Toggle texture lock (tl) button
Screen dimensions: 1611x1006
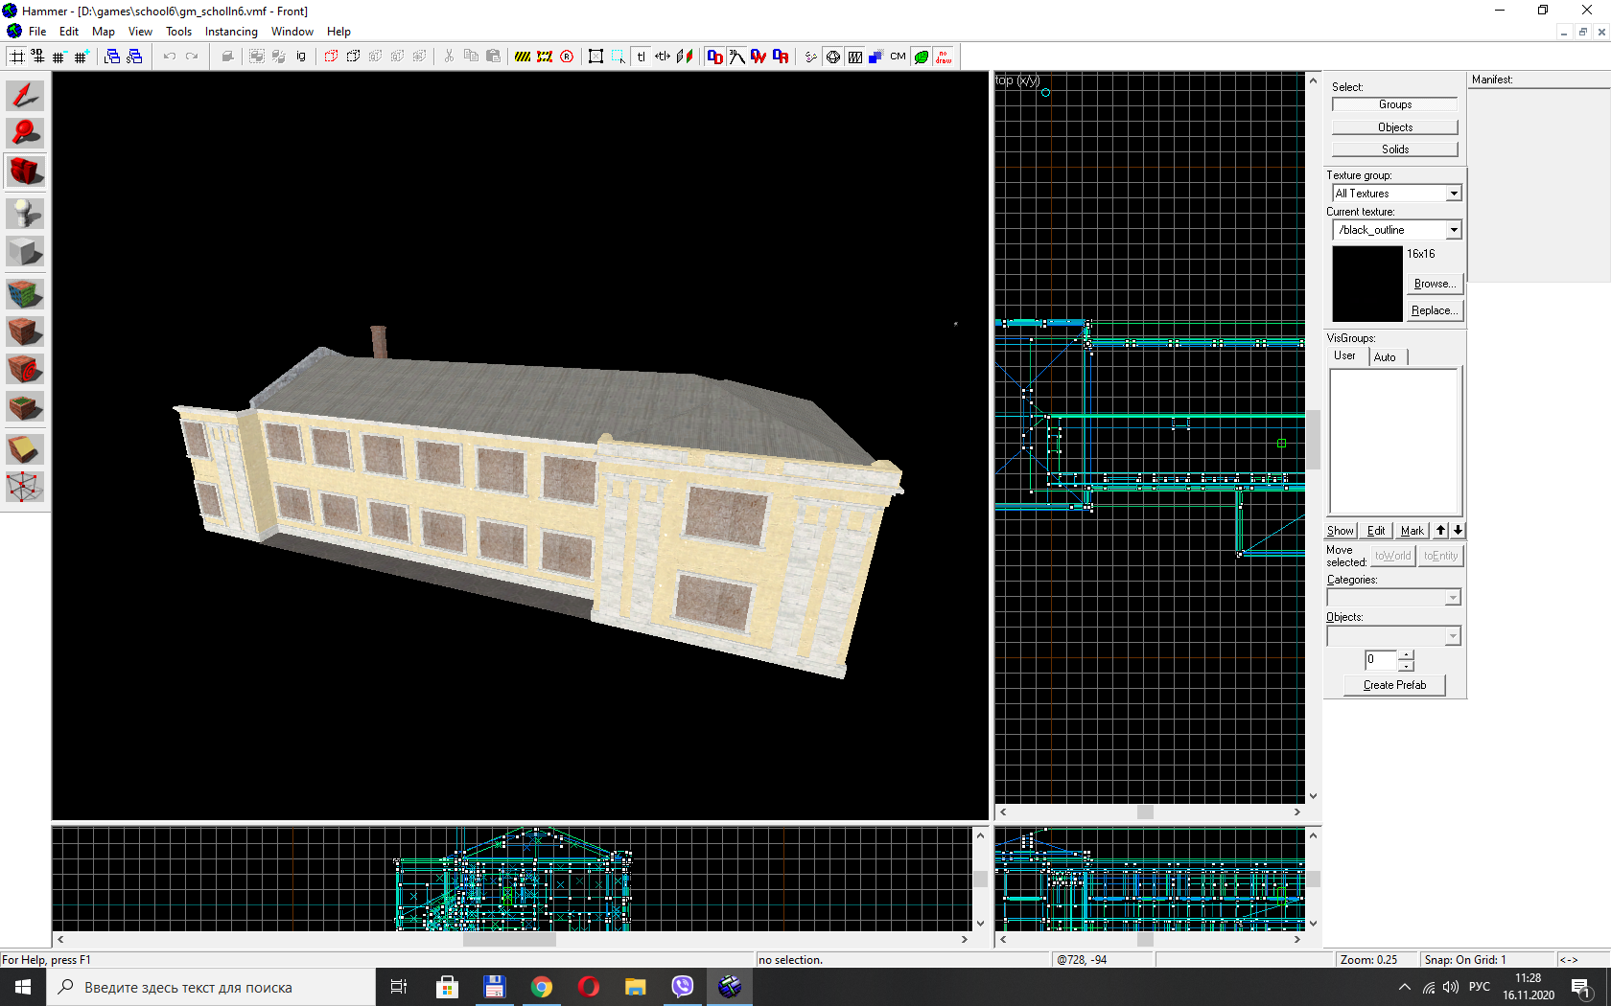pyautogui.click(x=641, y=57)
